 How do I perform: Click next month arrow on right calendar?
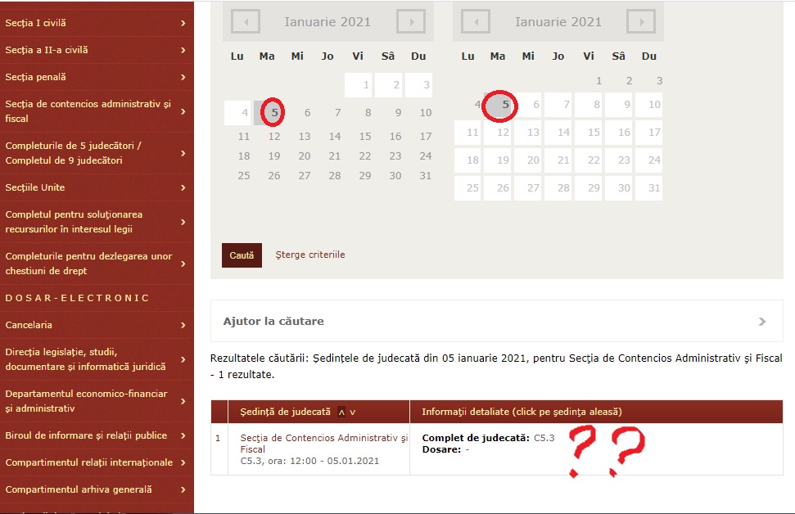coord(641,22)
